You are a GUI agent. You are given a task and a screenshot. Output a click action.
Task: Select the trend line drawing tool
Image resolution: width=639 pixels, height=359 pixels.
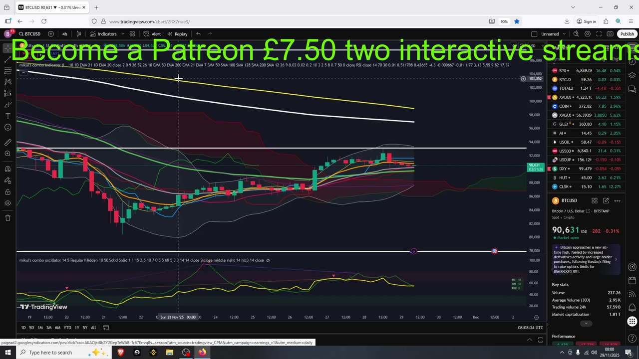click(7, 59)
